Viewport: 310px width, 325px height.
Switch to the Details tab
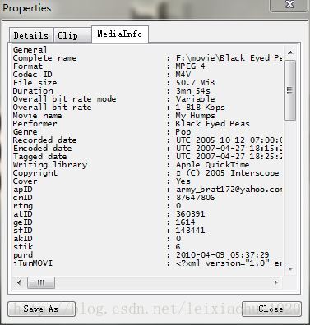[x=31, y=35]
